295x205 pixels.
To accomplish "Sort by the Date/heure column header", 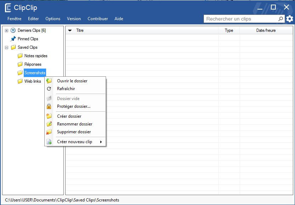I will point(266,30).
